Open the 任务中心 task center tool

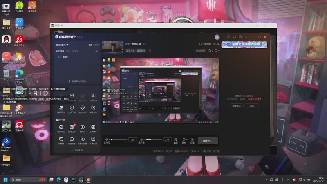click(x=61, y=128)
